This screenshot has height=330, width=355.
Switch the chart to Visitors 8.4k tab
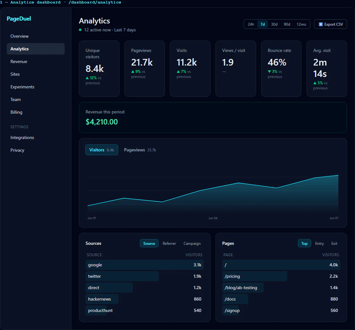click(102, 150)
